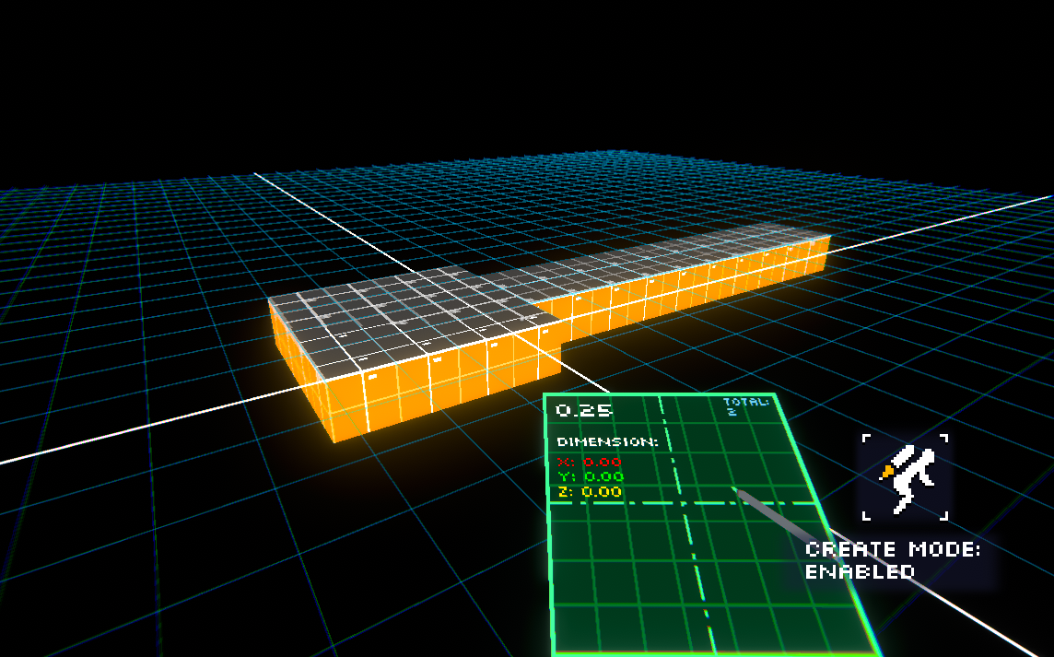This screenshot has width=1054, height=657.
Task: Select the yellow Z dimension value
Action: coord(590,492)
